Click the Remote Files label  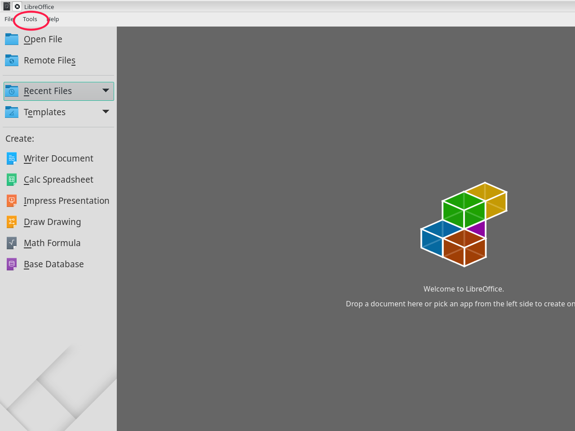[49, 60]
